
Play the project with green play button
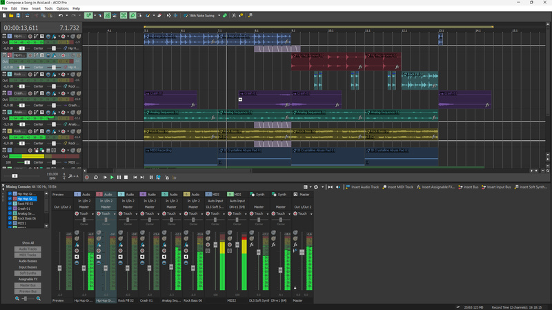(112, 177)
